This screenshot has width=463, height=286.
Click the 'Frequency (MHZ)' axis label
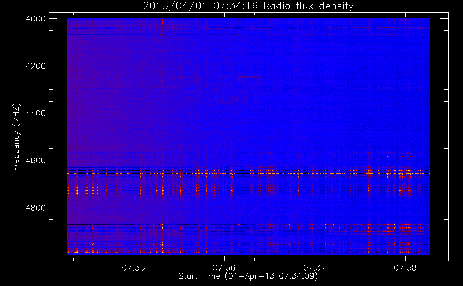click(17, 137)
